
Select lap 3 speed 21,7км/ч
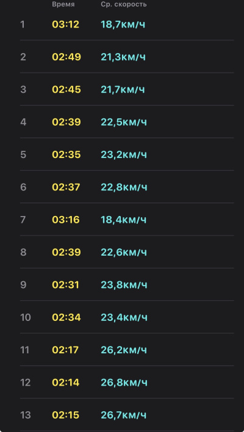point(123,90)
